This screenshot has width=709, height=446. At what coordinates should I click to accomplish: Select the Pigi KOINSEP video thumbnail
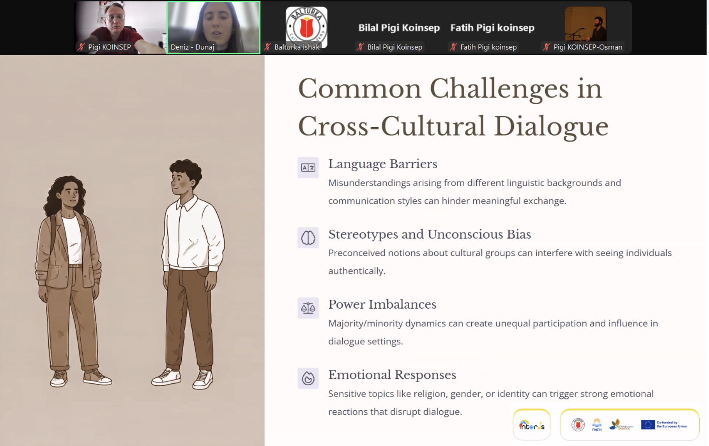[x=120, y=23]
